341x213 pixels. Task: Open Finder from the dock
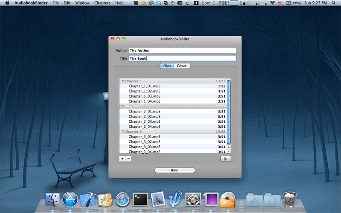pos(52,199)
